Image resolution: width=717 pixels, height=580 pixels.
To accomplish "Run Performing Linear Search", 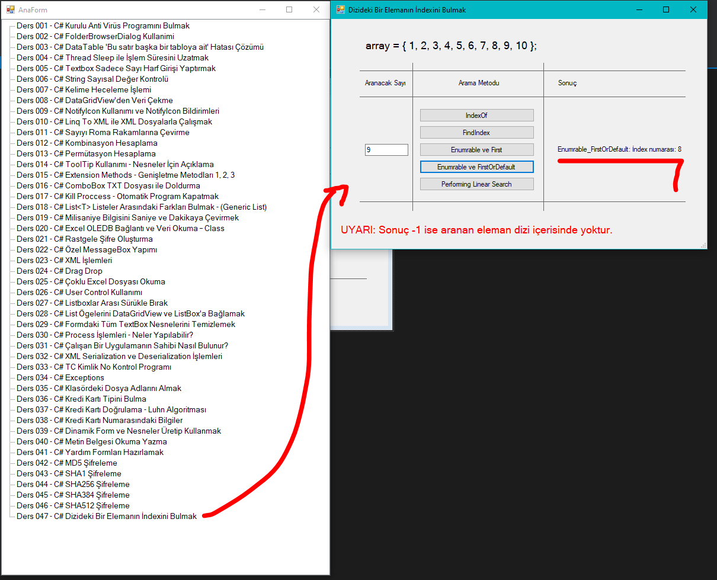I will 476,184.
